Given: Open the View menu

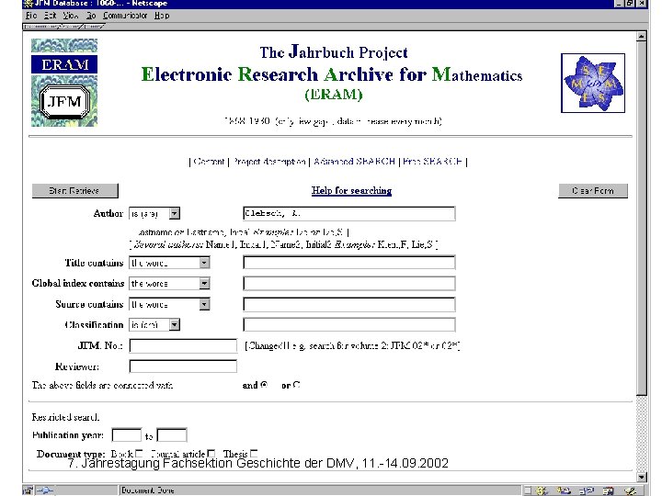Looking at the screenshot, I should (x=71, y=16).
